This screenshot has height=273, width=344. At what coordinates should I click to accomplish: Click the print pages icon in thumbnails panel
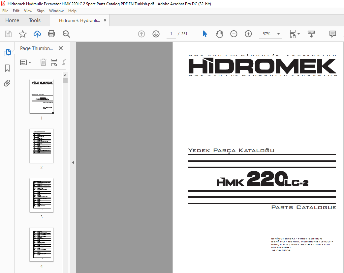(54, 63)
